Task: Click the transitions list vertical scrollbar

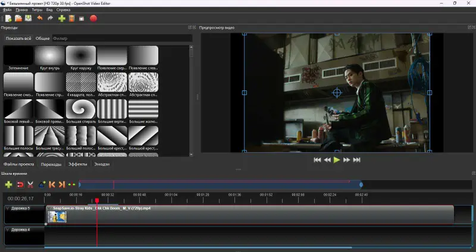Action: (x=191, y=52)
